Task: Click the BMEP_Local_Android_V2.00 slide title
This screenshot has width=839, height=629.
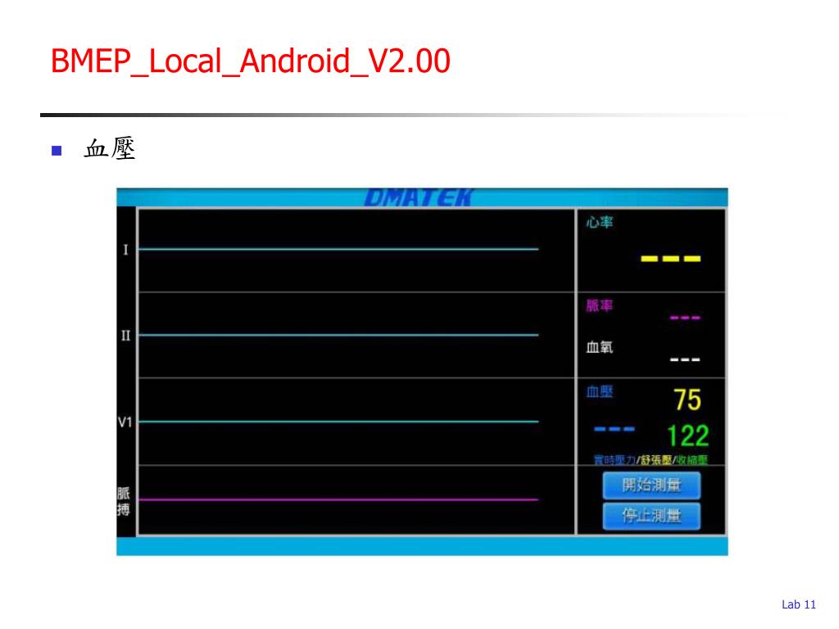Action: click(251, 61)
